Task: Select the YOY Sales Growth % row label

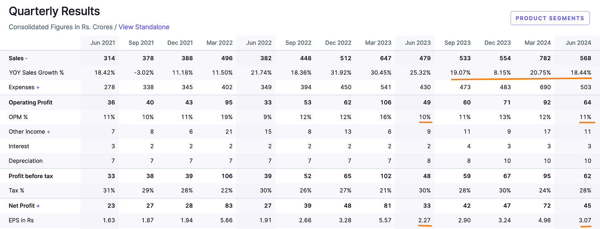Action: [x=36, y=73]
